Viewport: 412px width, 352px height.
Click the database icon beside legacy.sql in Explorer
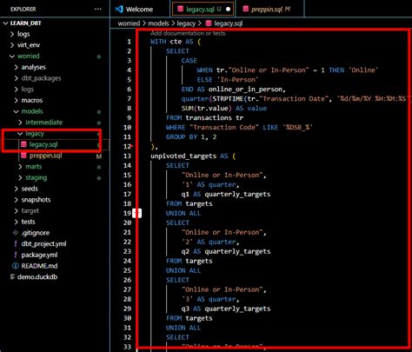click(x=24, y=144)
